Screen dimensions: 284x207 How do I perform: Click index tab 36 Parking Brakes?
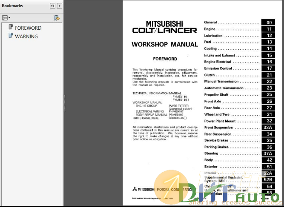pyautogui.click(x=268, y=147)
